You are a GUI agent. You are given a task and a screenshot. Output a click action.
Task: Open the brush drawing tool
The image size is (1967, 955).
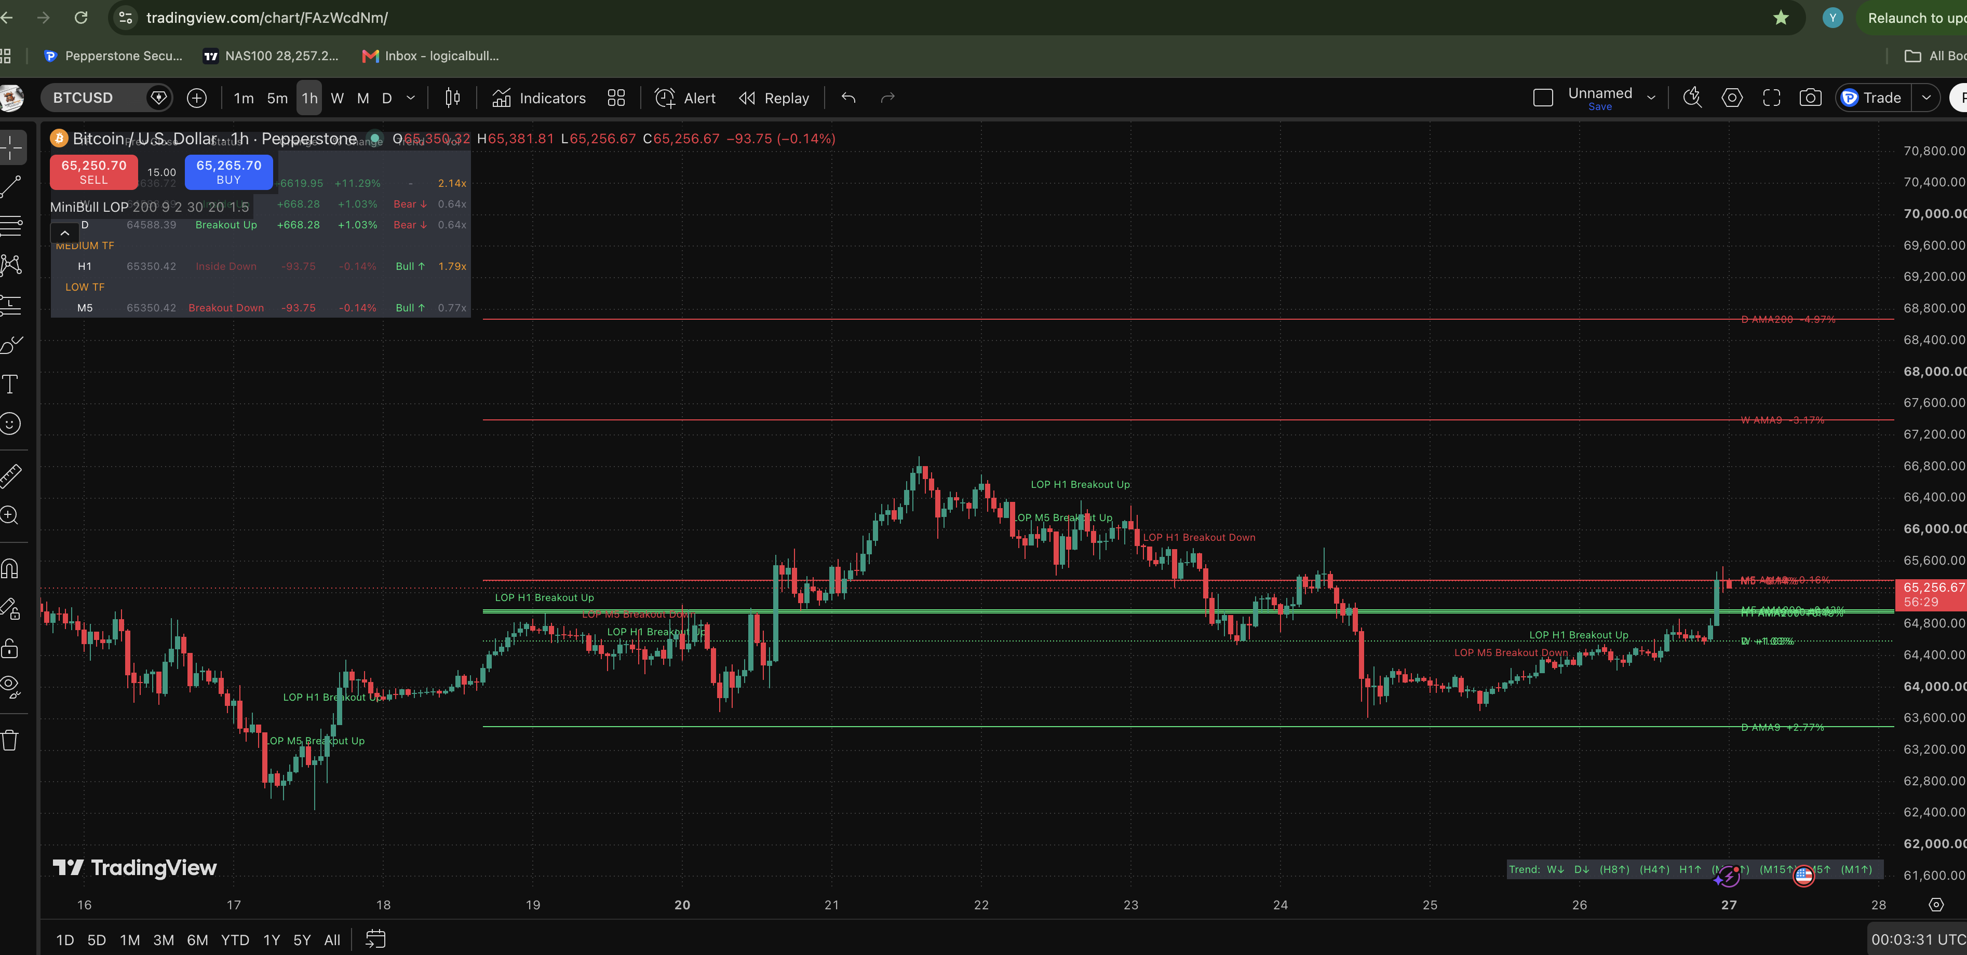coord(11,344)
